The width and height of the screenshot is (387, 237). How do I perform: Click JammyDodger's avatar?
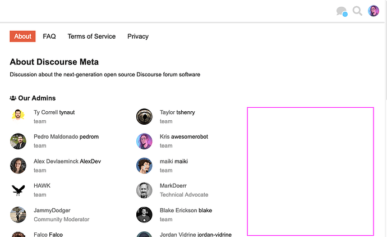click(x=18, y=215)
